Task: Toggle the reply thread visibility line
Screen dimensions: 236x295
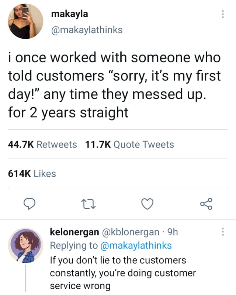Action: click(25, 278)
